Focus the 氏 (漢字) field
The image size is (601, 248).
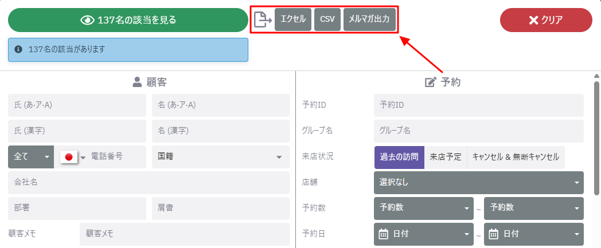(x=77, y=131)
